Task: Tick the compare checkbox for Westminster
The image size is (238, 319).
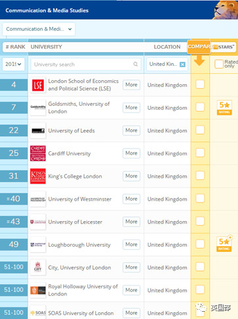Action: tap(200, 198)
